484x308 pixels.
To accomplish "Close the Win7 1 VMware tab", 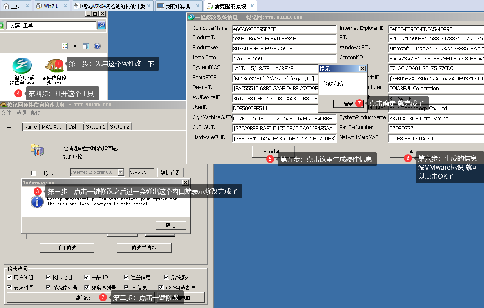I will click(65, 6).
